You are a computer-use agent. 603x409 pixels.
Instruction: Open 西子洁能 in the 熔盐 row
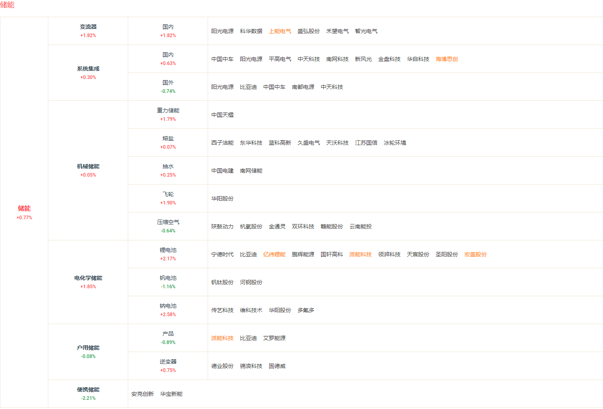222,143
